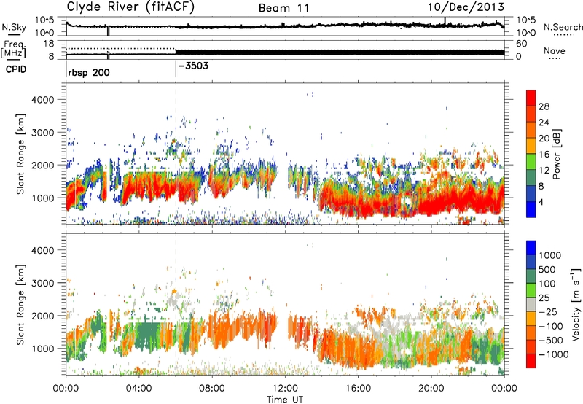Click the 'Nave' legend label
Image resolution: width=583 pixels, height=404 pixels.
[555, 50]
